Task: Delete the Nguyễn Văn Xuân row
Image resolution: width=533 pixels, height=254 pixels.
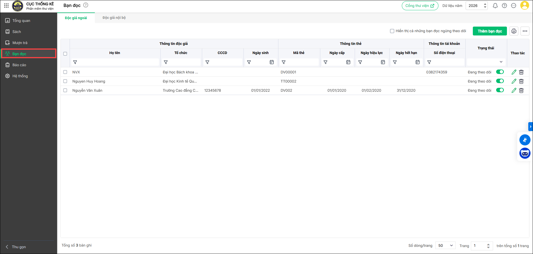Action: (521, 90)
